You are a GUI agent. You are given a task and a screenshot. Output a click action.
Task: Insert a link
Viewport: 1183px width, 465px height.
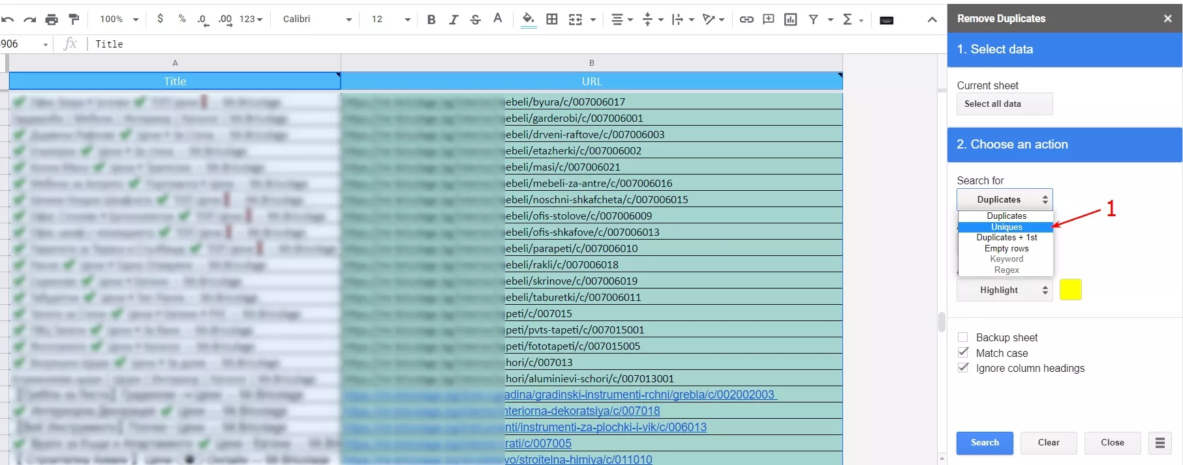pos(746,20)
